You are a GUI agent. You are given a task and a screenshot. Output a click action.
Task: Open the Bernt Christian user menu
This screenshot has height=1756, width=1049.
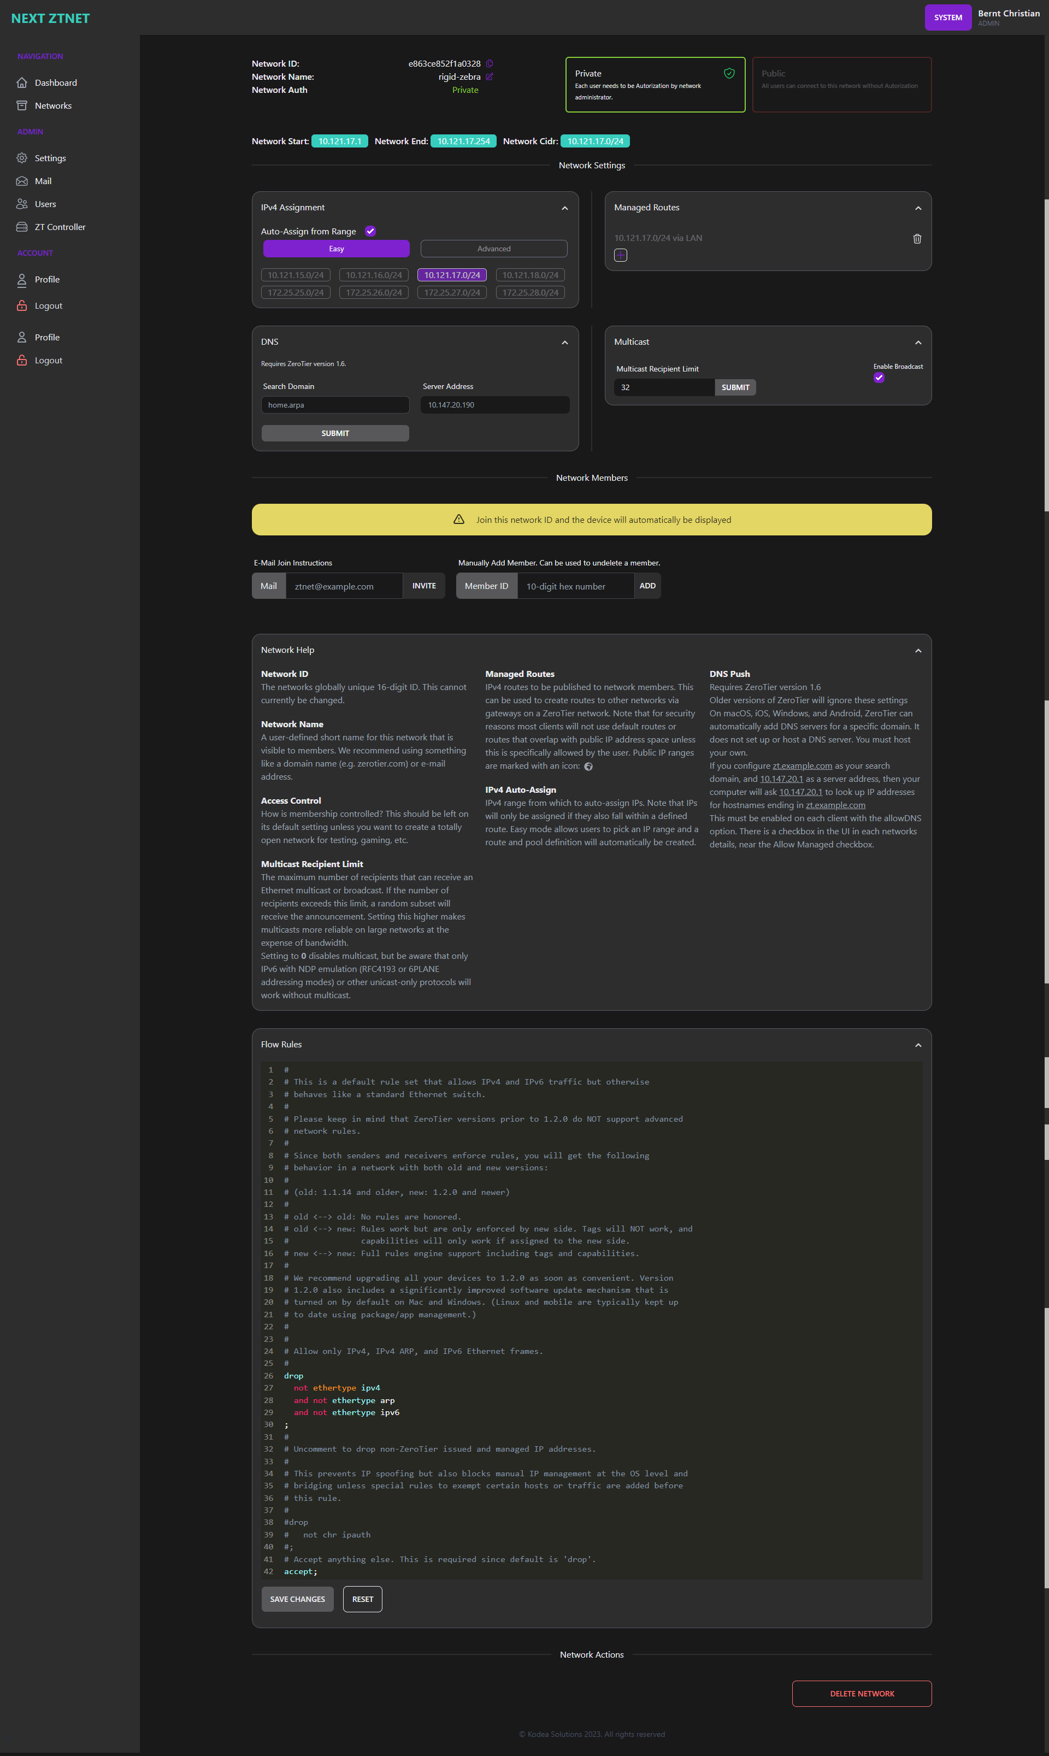tap(1009, 17)
